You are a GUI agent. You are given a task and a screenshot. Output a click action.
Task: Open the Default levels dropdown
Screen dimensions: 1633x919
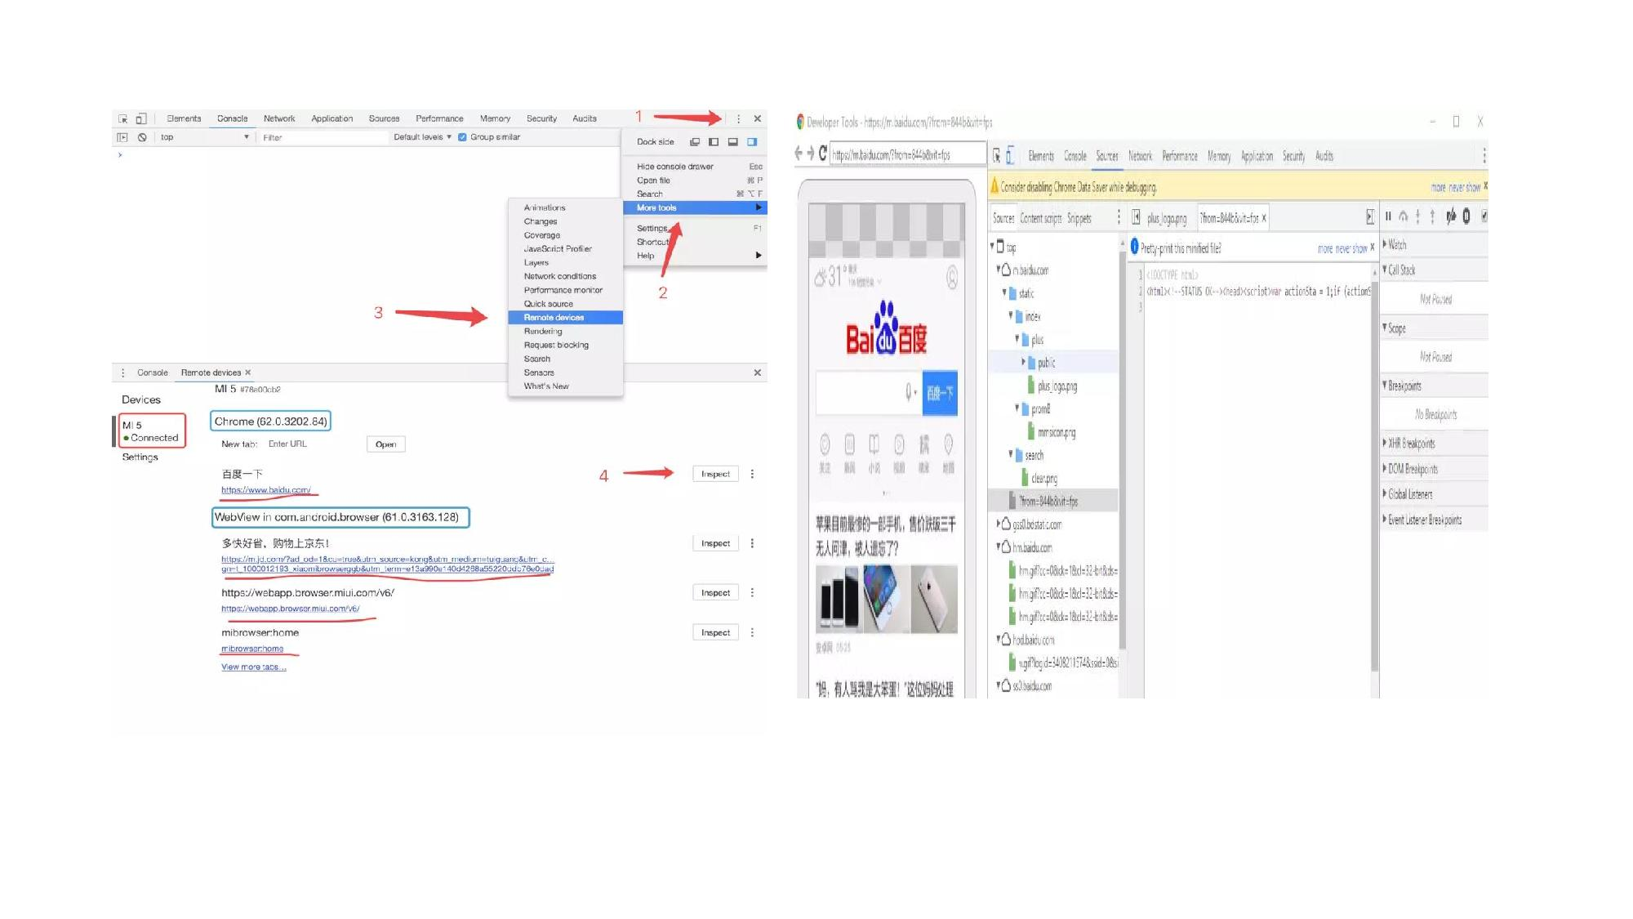[x=422, y=137]
